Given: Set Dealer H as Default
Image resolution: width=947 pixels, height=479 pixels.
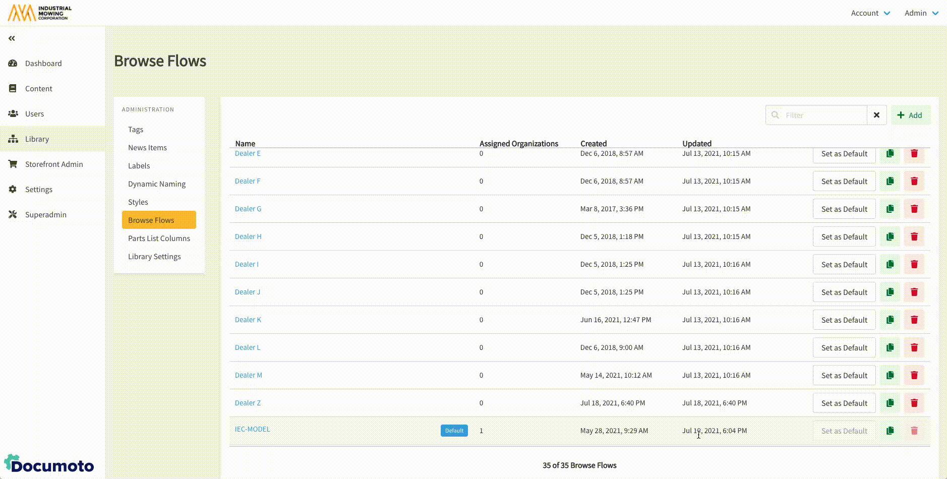Looking at the screenshot, I should 844,236.
